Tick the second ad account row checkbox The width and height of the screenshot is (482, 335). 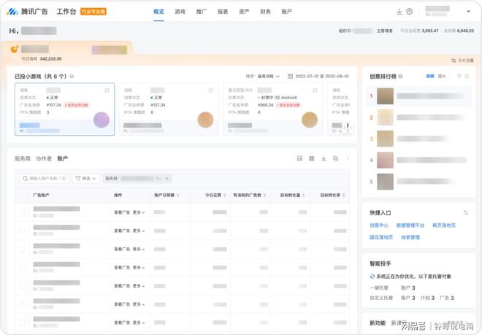23,231
